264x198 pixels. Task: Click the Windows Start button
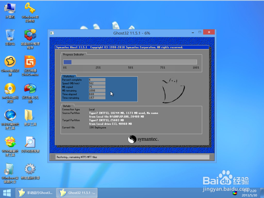tap(7, 193)
